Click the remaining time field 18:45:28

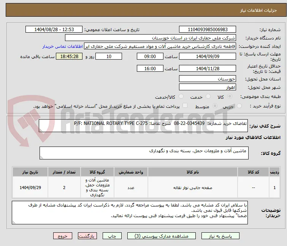pos(69,56)
